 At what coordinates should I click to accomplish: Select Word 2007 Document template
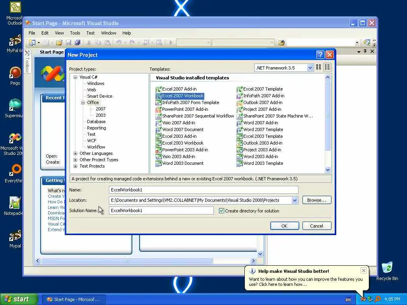(179, 129)
